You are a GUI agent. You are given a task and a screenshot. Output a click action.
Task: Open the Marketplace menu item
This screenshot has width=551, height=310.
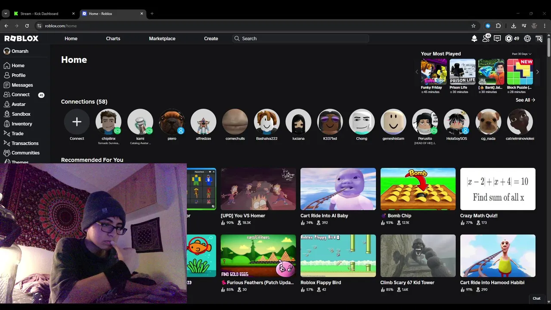point(162,38)
